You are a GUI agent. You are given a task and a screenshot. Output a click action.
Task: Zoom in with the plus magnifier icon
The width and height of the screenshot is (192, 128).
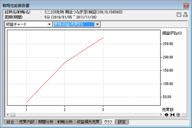pos(178,115)
